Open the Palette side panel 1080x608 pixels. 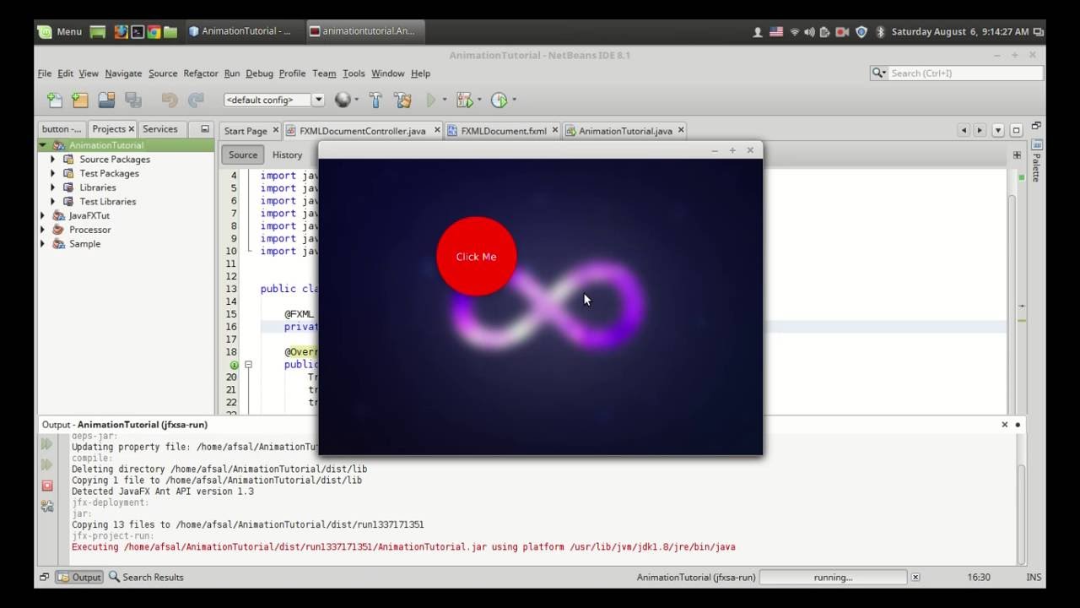[x=1037, y=160]
